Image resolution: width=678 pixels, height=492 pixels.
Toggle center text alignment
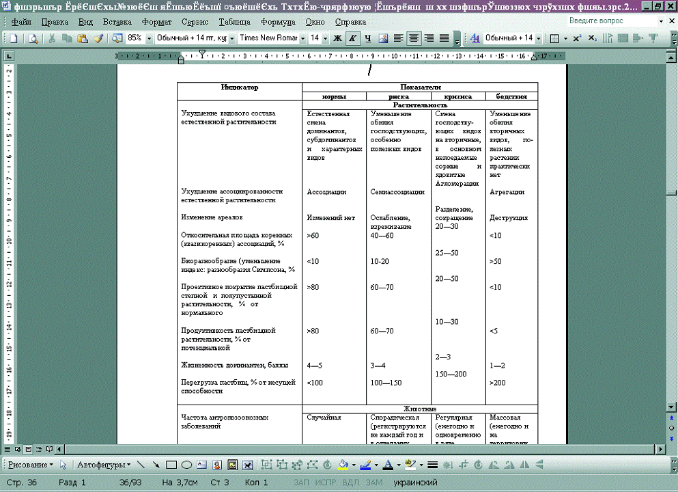pyautogui.click(x=414, y=38)
